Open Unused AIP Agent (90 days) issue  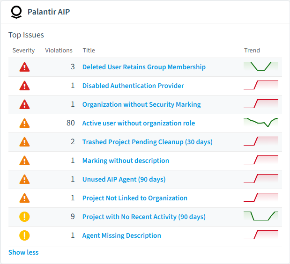(124, 179)
